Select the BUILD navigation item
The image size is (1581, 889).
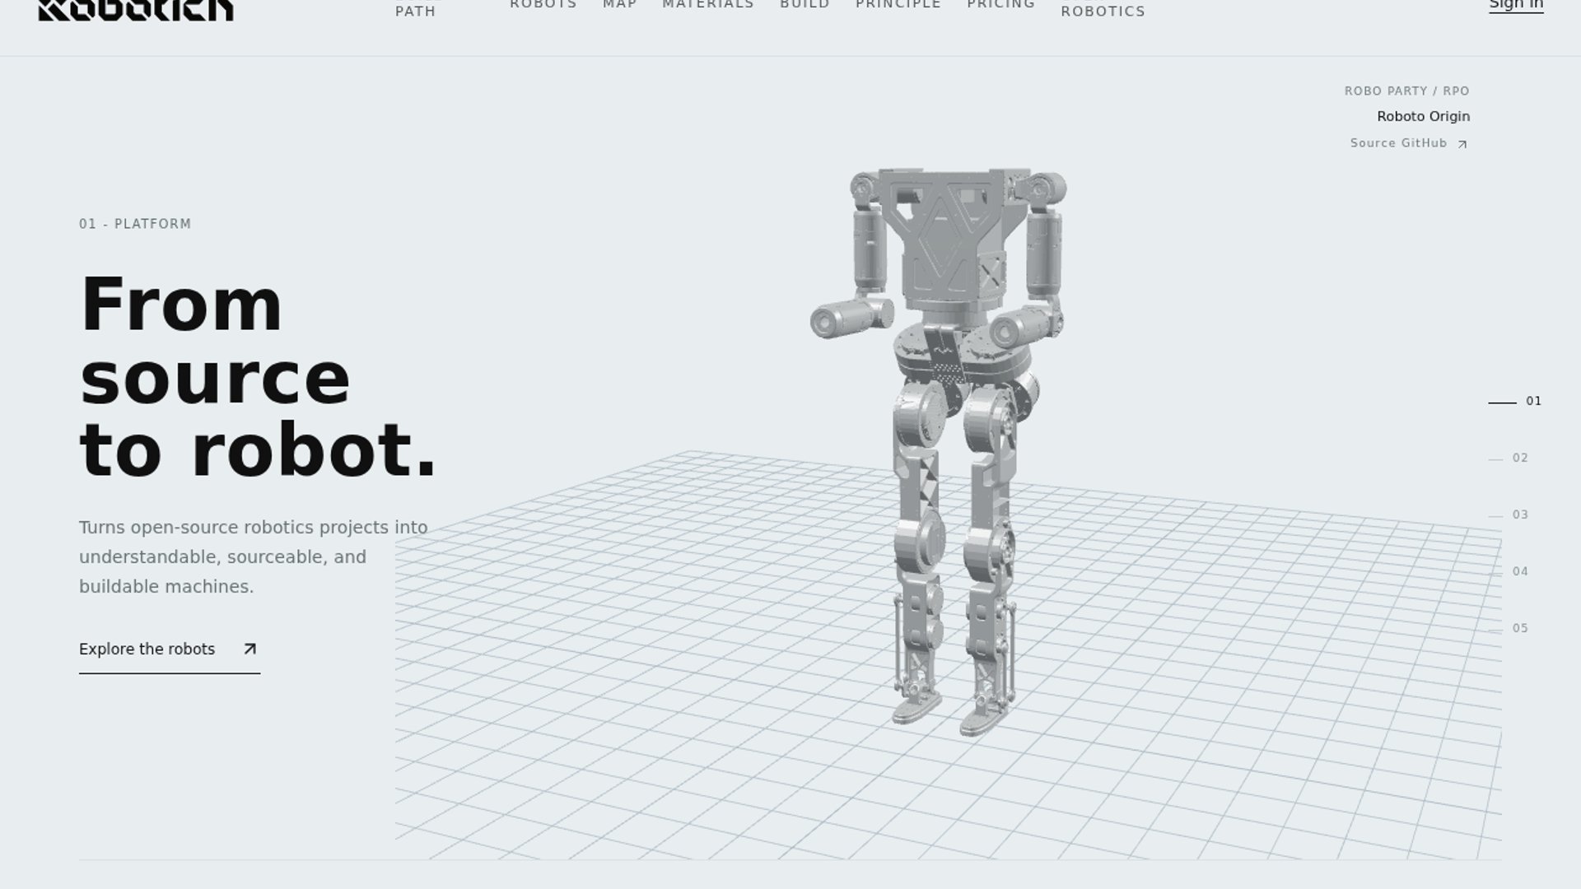point(805,4)
